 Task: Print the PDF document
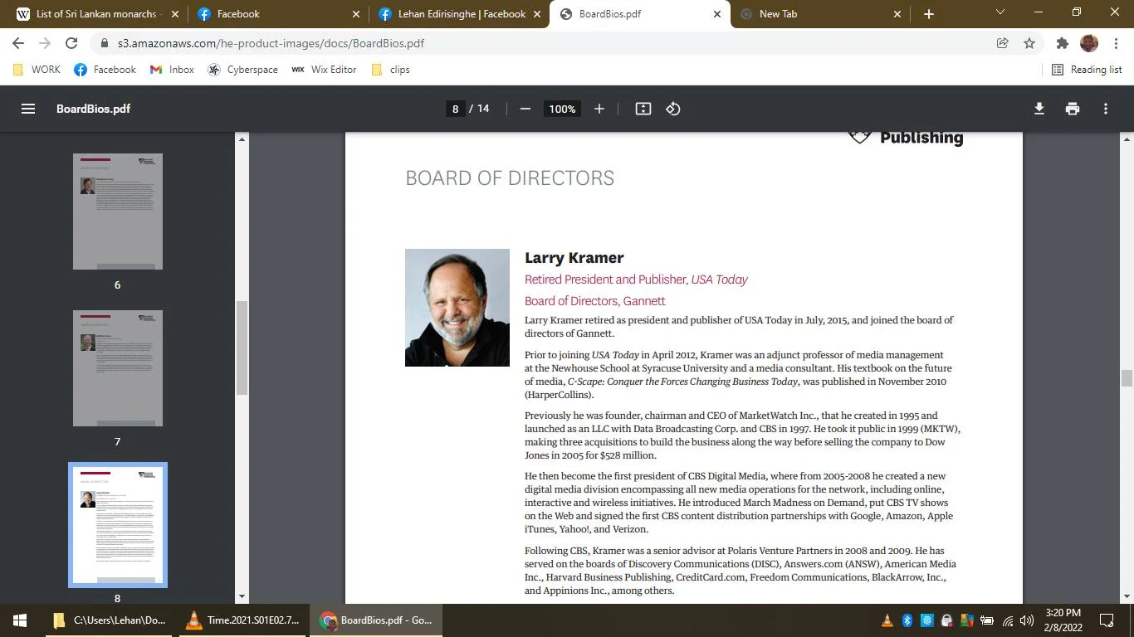point(1073,109)
